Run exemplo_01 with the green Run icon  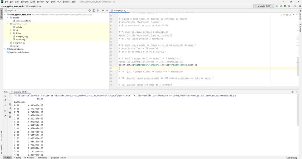click(277, 6)
